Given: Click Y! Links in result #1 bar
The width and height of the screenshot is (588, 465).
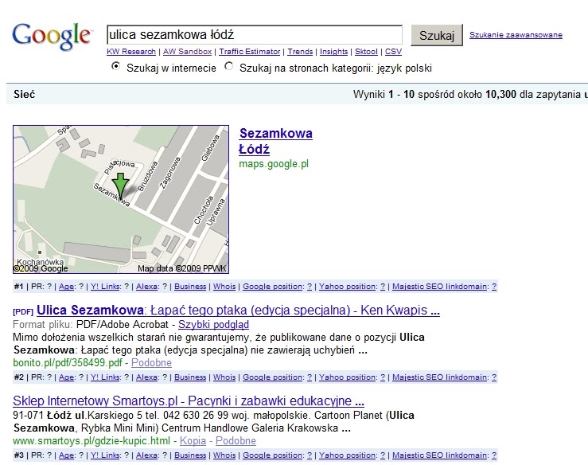Looking at the screenshot, I should tap(105, 287).
